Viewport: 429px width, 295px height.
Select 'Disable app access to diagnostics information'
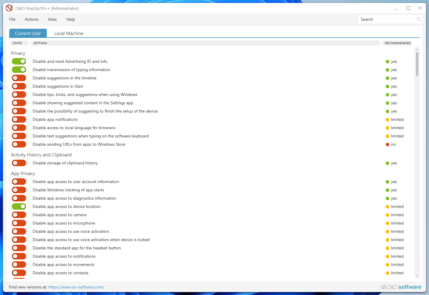click(x=74, y=198)
